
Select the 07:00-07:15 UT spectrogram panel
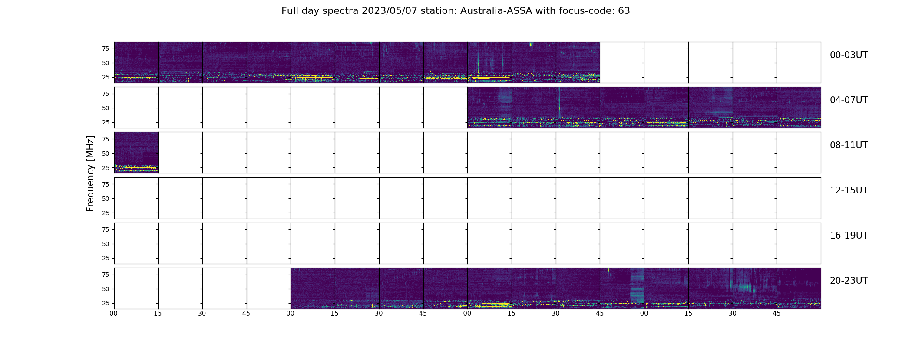[667, 108]
